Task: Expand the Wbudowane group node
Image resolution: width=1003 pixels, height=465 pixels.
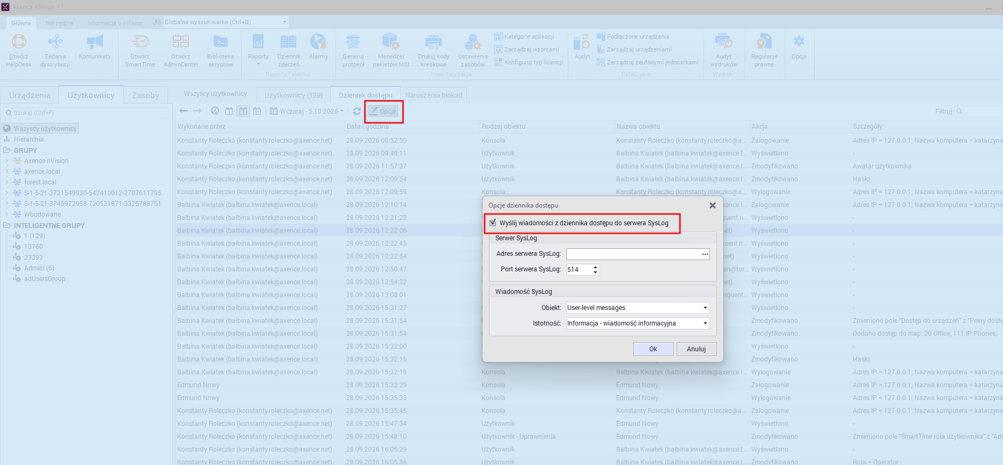Action: [x=6, y=215]
